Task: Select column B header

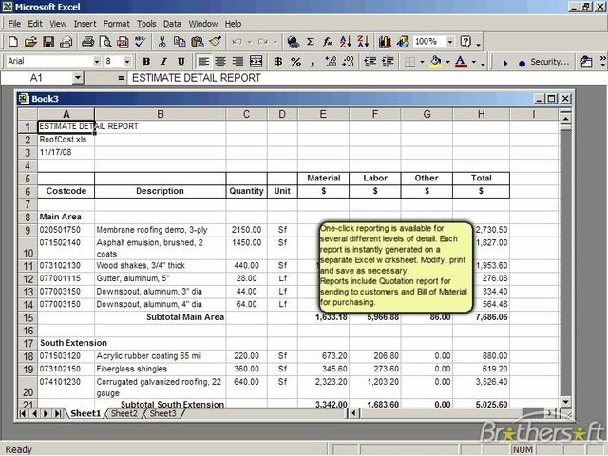Action: pos(161,114)
